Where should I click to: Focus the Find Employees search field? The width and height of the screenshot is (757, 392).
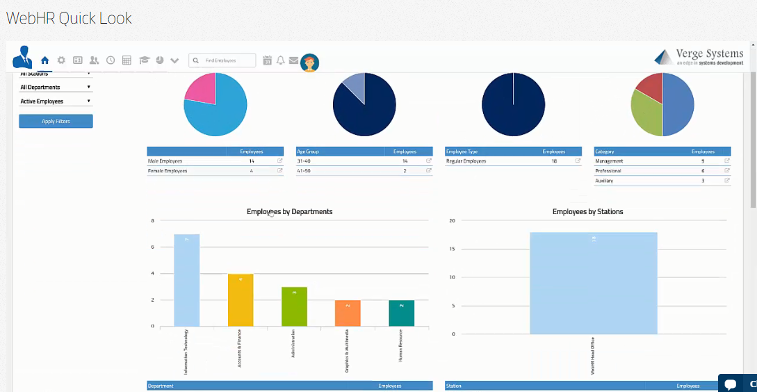[222, 60]
